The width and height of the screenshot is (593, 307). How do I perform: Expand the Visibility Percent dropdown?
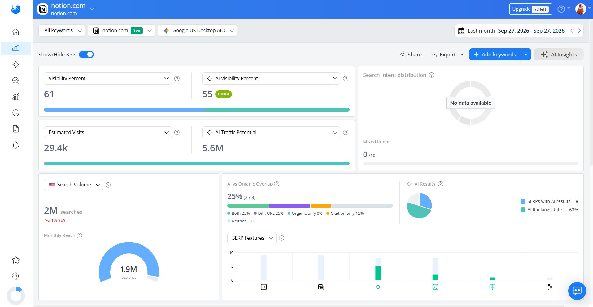(108, 79)
